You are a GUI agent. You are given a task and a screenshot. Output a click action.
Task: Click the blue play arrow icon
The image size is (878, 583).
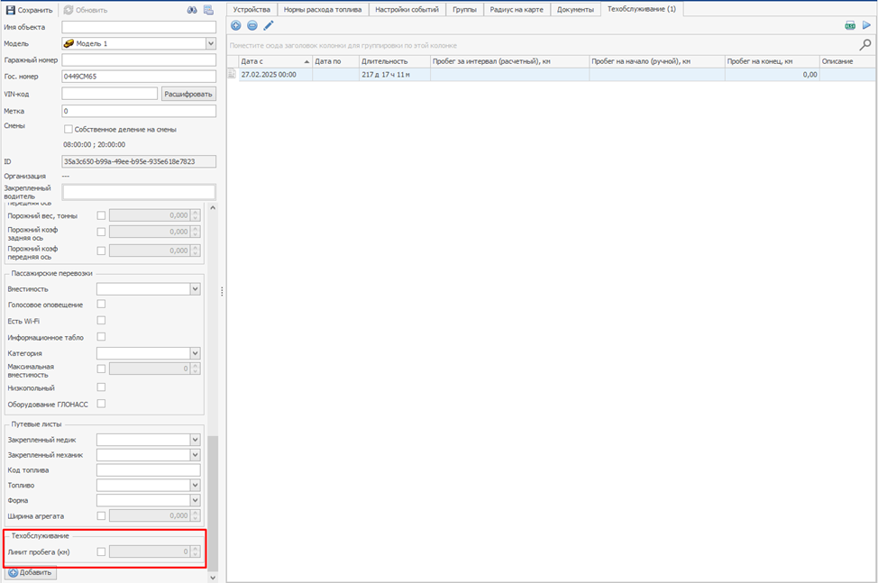(x=866, y=26)
